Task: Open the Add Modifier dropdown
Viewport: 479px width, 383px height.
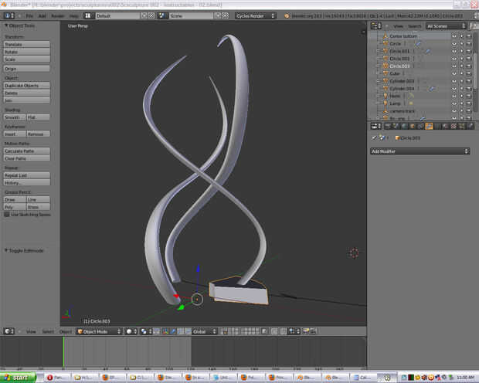Action: (x=420, y=151)
